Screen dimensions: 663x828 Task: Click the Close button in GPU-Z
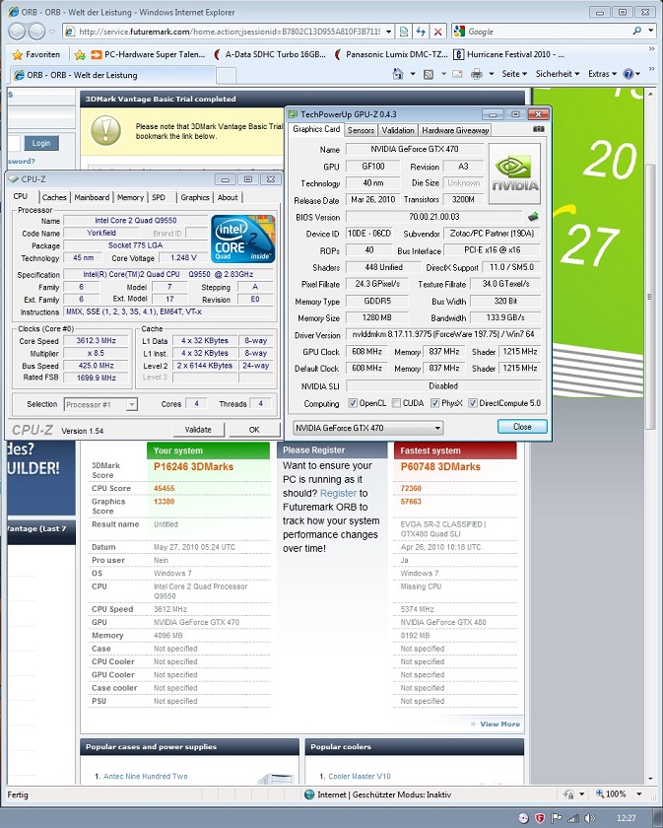pyautogui.click(x=522, y=426)
